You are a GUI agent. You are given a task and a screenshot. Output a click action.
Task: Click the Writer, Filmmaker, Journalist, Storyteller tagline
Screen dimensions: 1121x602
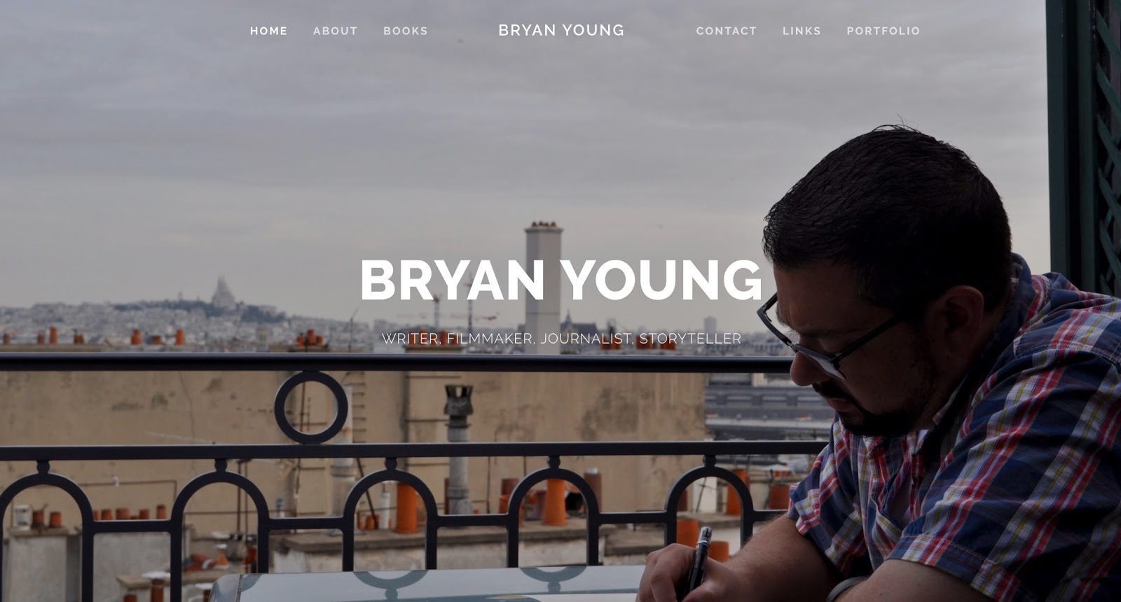(561, 339)
